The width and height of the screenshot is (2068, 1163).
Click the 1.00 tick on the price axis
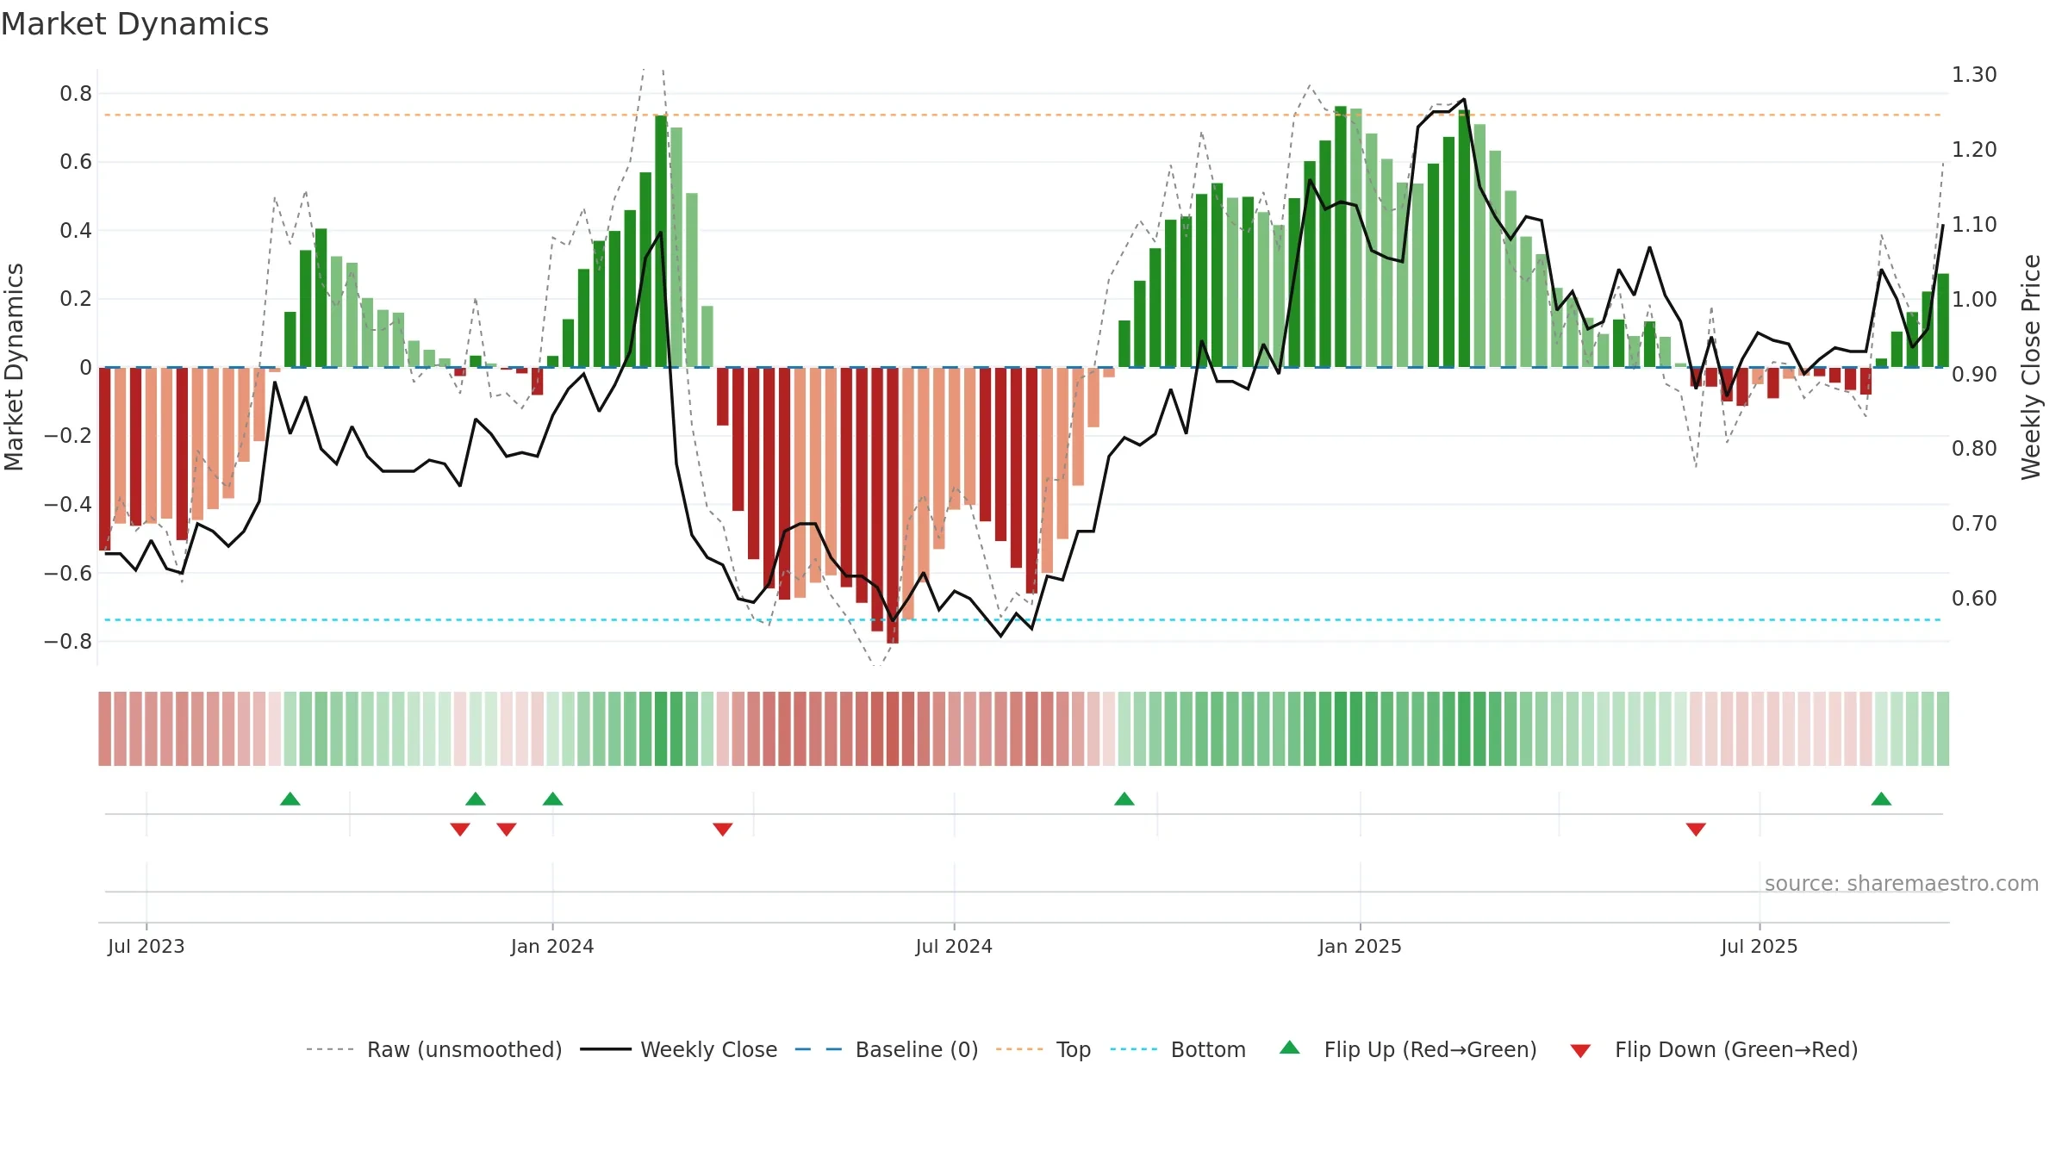pyautogui.click(x=1974, y=299)
